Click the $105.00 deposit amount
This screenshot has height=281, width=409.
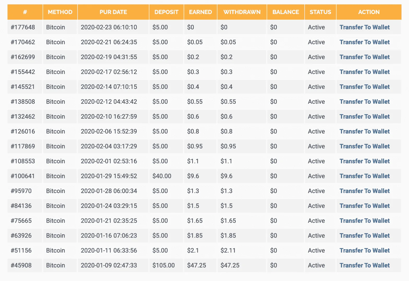pos(164,265)
